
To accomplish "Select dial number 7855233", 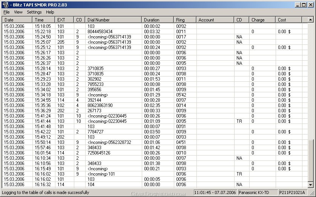I will tap(95, 84).
